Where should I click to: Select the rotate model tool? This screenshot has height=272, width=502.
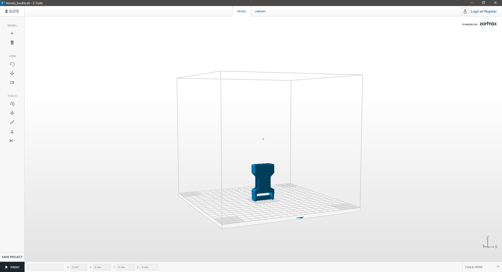click(x=12, y=104)
